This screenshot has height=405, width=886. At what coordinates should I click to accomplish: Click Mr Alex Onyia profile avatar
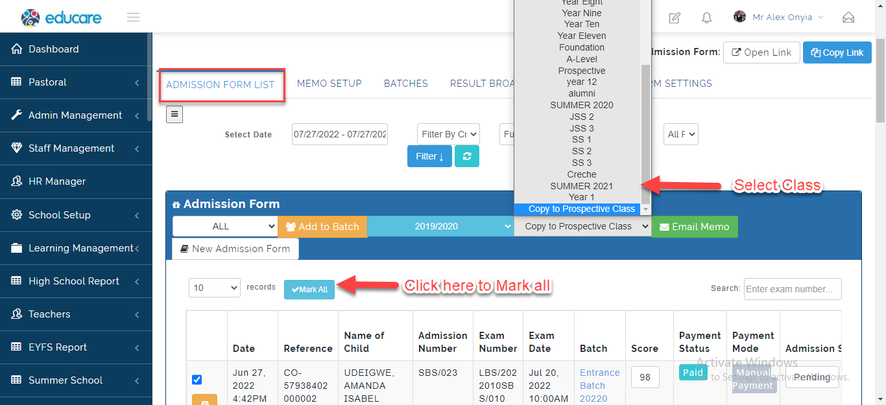[x=739, y=17]
